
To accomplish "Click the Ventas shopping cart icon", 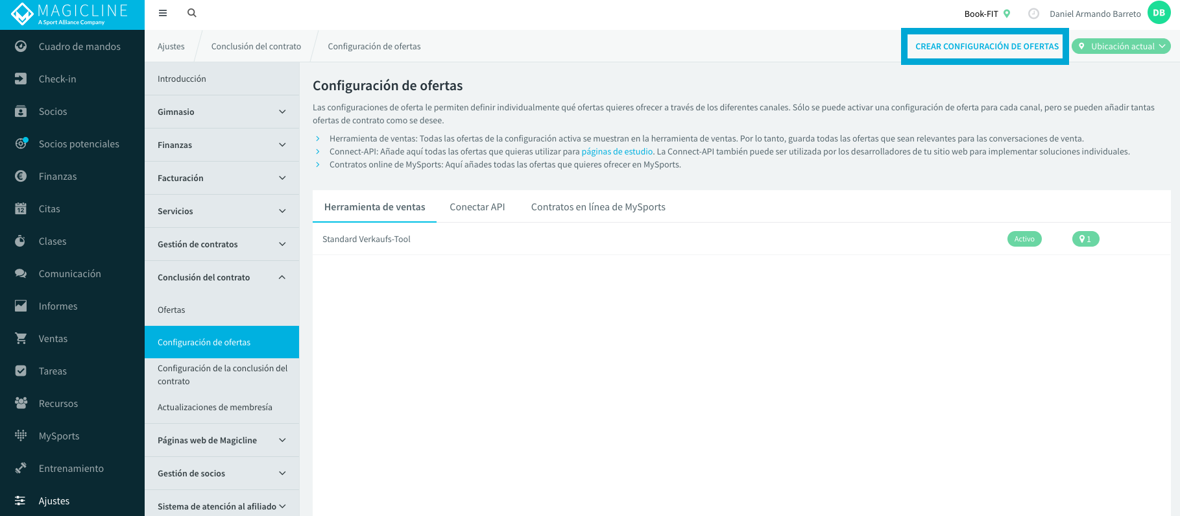I will [21, 338].
